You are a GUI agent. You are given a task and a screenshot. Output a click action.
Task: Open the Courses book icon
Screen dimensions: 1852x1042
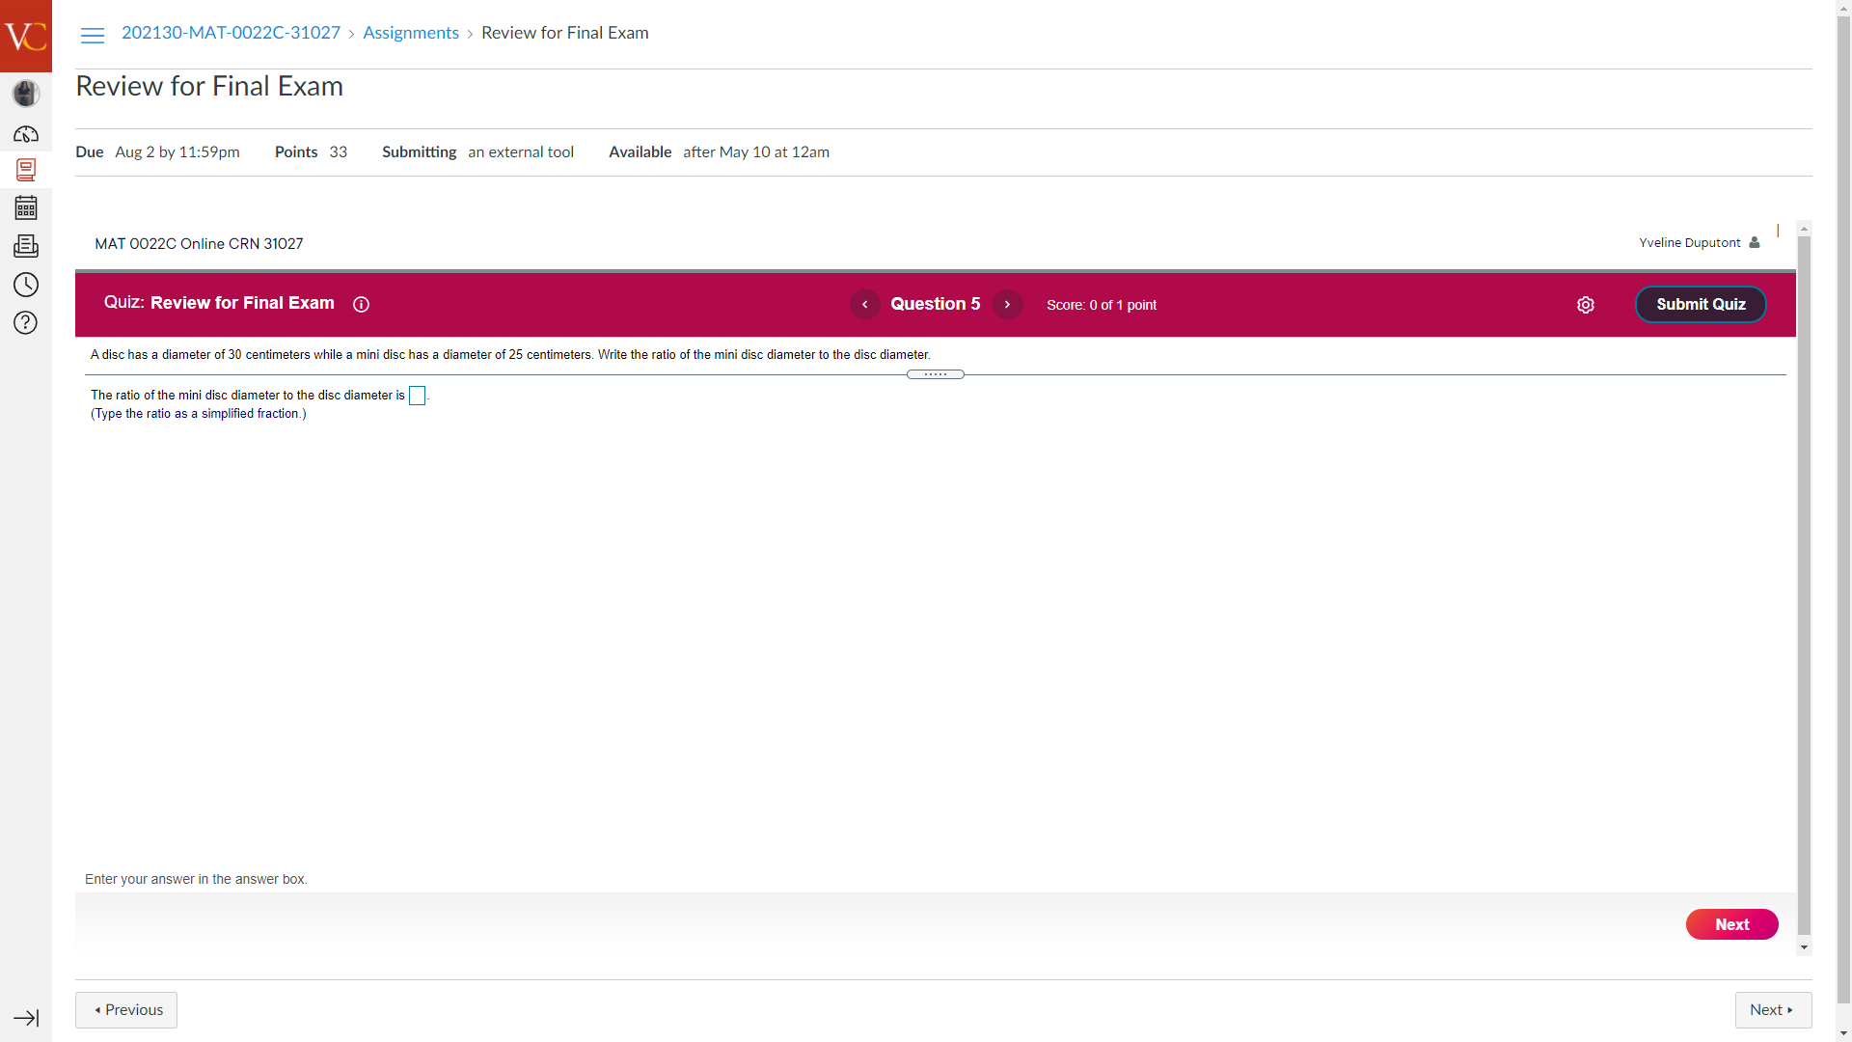tap(26, 170)
